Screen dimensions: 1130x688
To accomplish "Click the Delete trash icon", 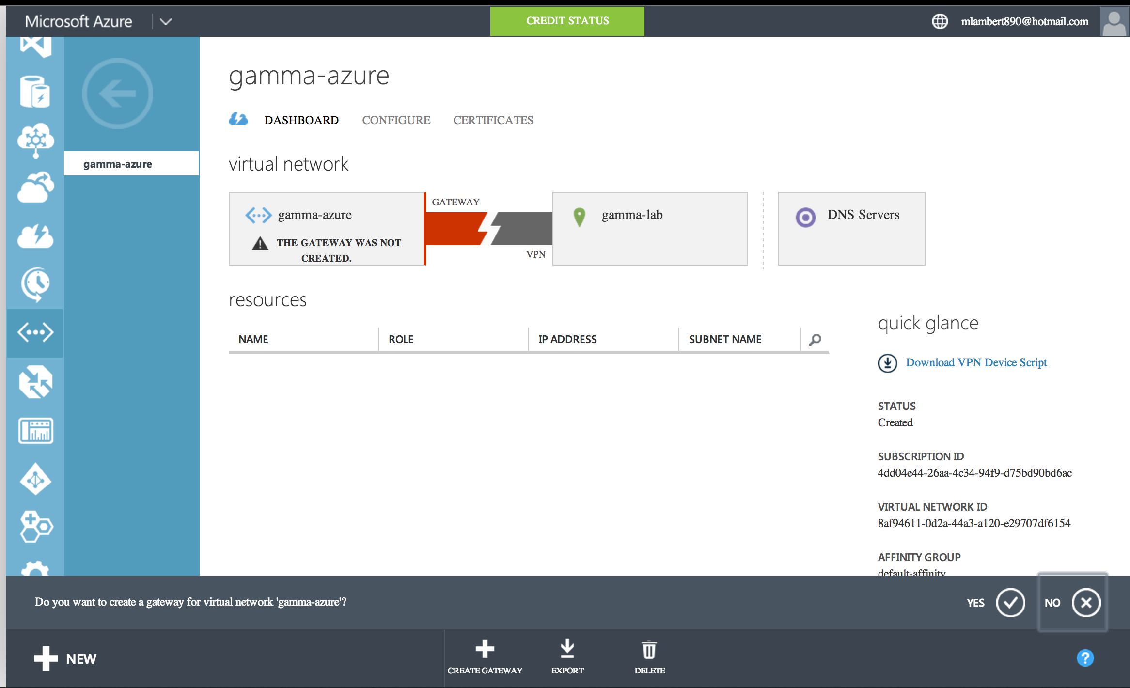I will [649, 650].
